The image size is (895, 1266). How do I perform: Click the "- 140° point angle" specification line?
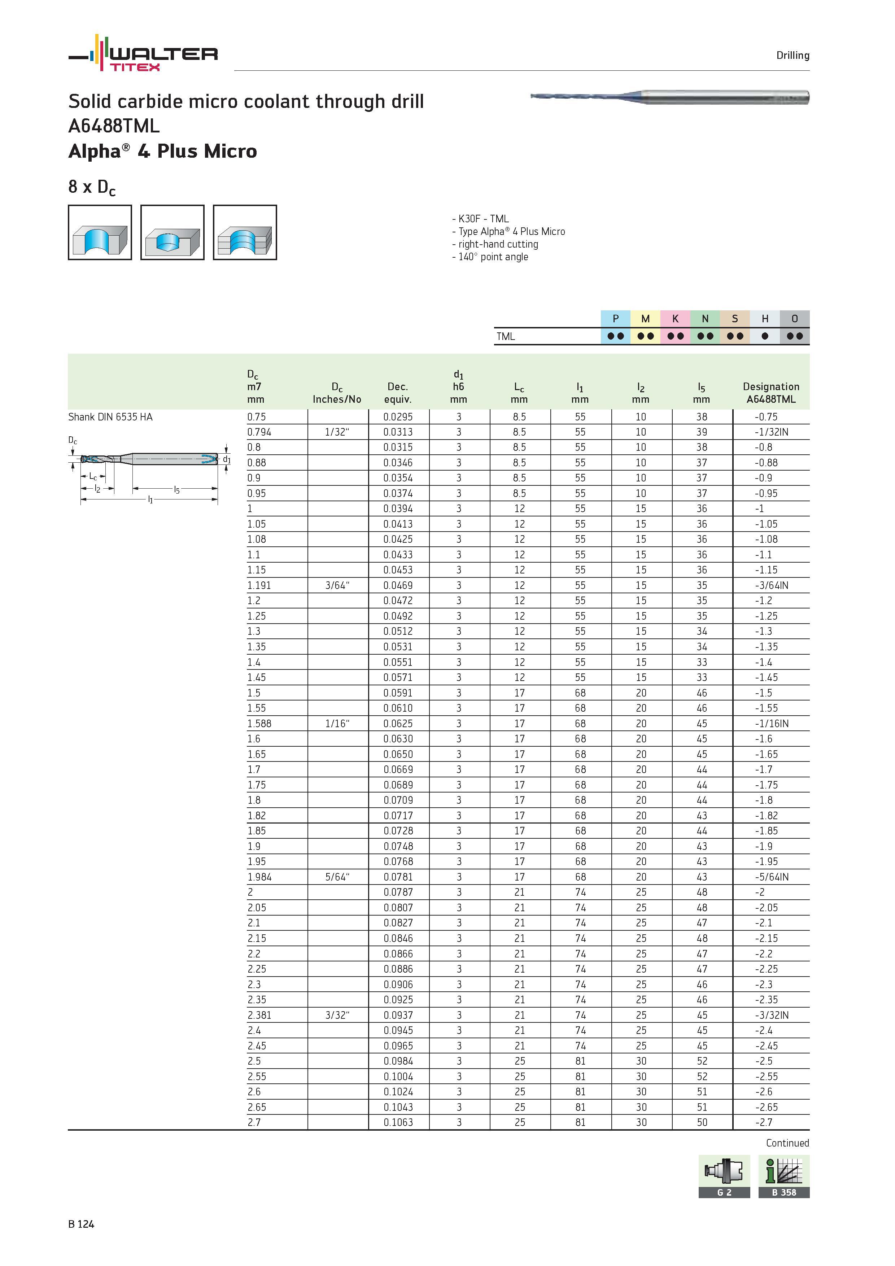click(x=490, y=257)
